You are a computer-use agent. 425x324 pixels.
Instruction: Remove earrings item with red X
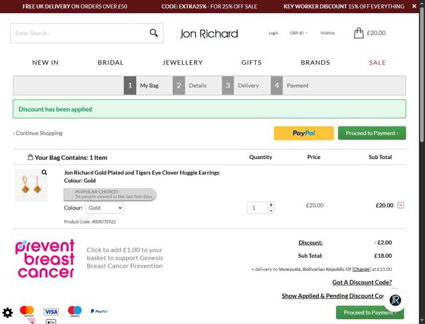(x=400, y=205)
